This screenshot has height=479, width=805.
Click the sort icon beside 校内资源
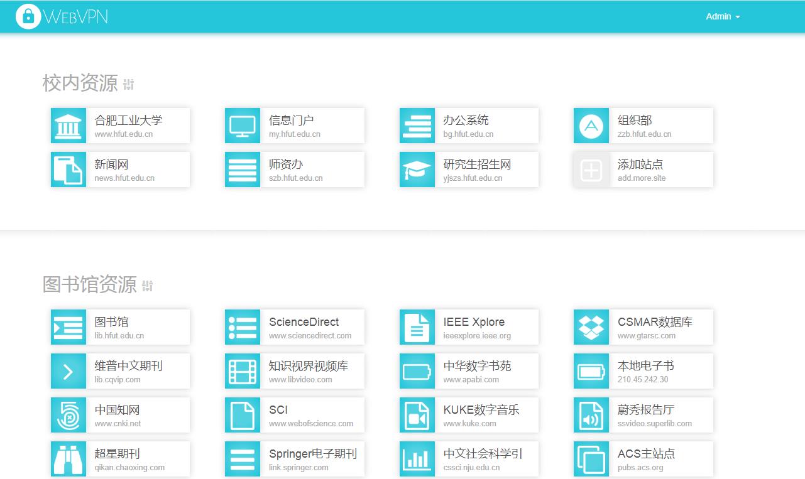129,84
